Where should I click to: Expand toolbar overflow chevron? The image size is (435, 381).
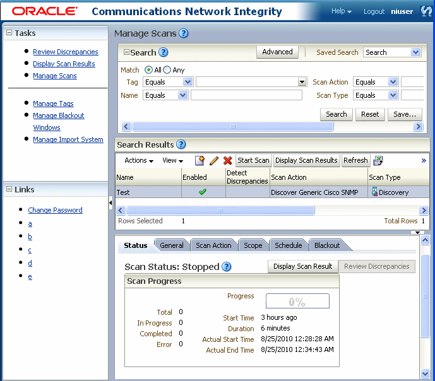click(424, 160)
